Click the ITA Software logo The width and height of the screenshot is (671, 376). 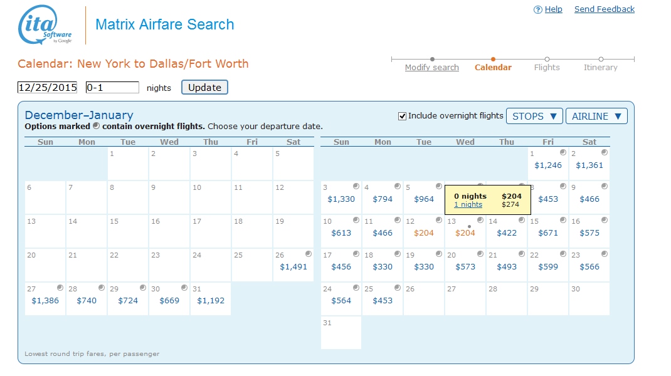point(45,25)
